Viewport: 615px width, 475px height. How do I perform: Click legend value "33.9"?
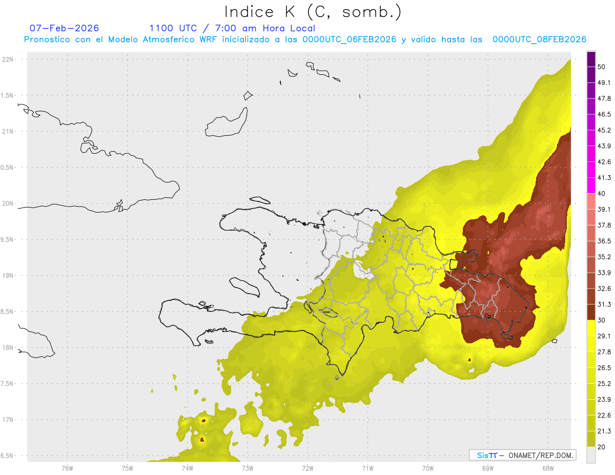tap(604, 273)
